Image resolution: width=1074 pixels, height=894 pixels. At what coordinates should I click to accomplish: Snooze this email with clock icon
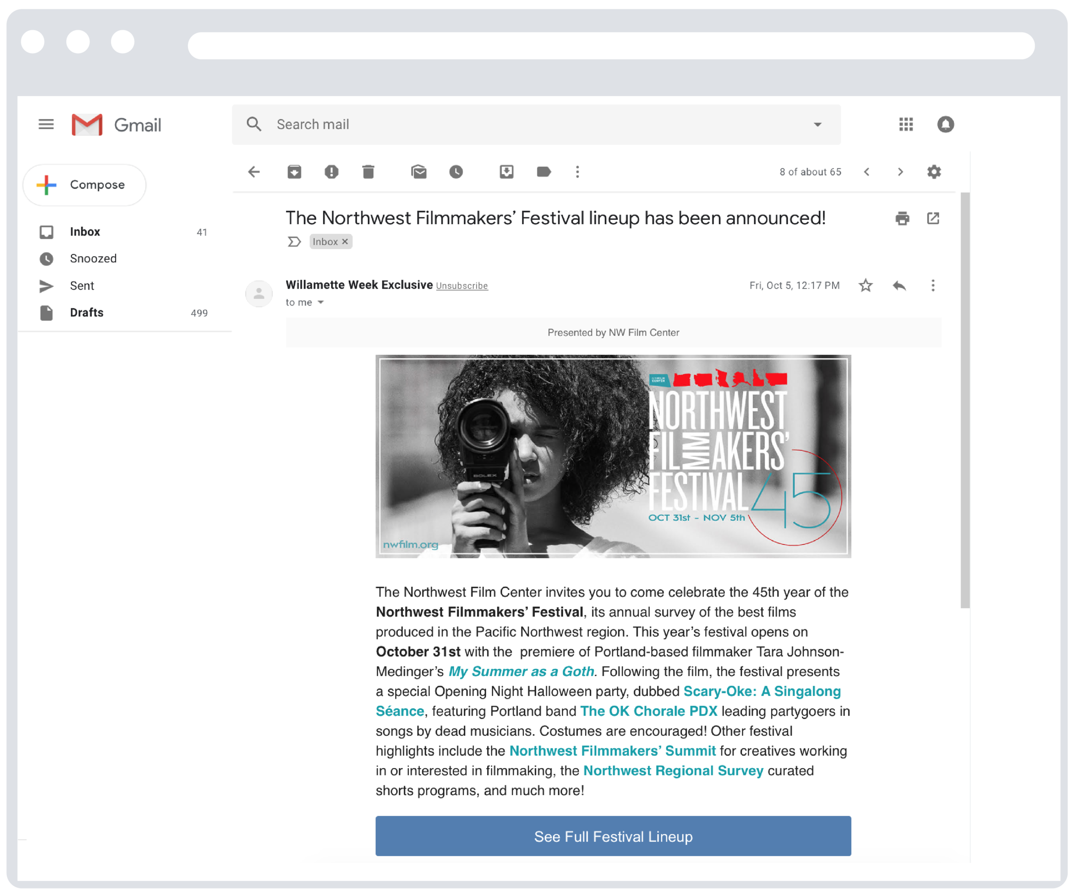pyautogui.click(x=456, y=172)
